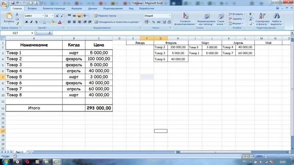Click the Cut scissors icon
The height and width of the screenshot is (165, 294).
[17, 14]
